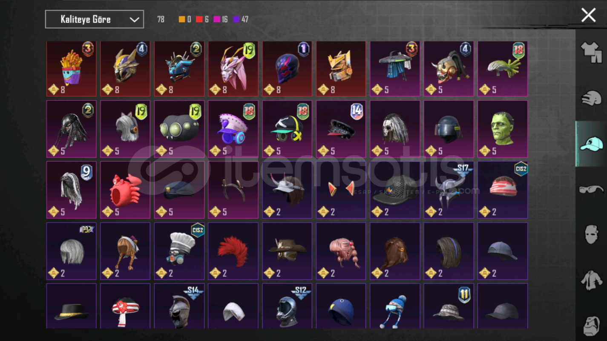Select the helmet category icon
The image size is (607, 341).
point(592,99)
